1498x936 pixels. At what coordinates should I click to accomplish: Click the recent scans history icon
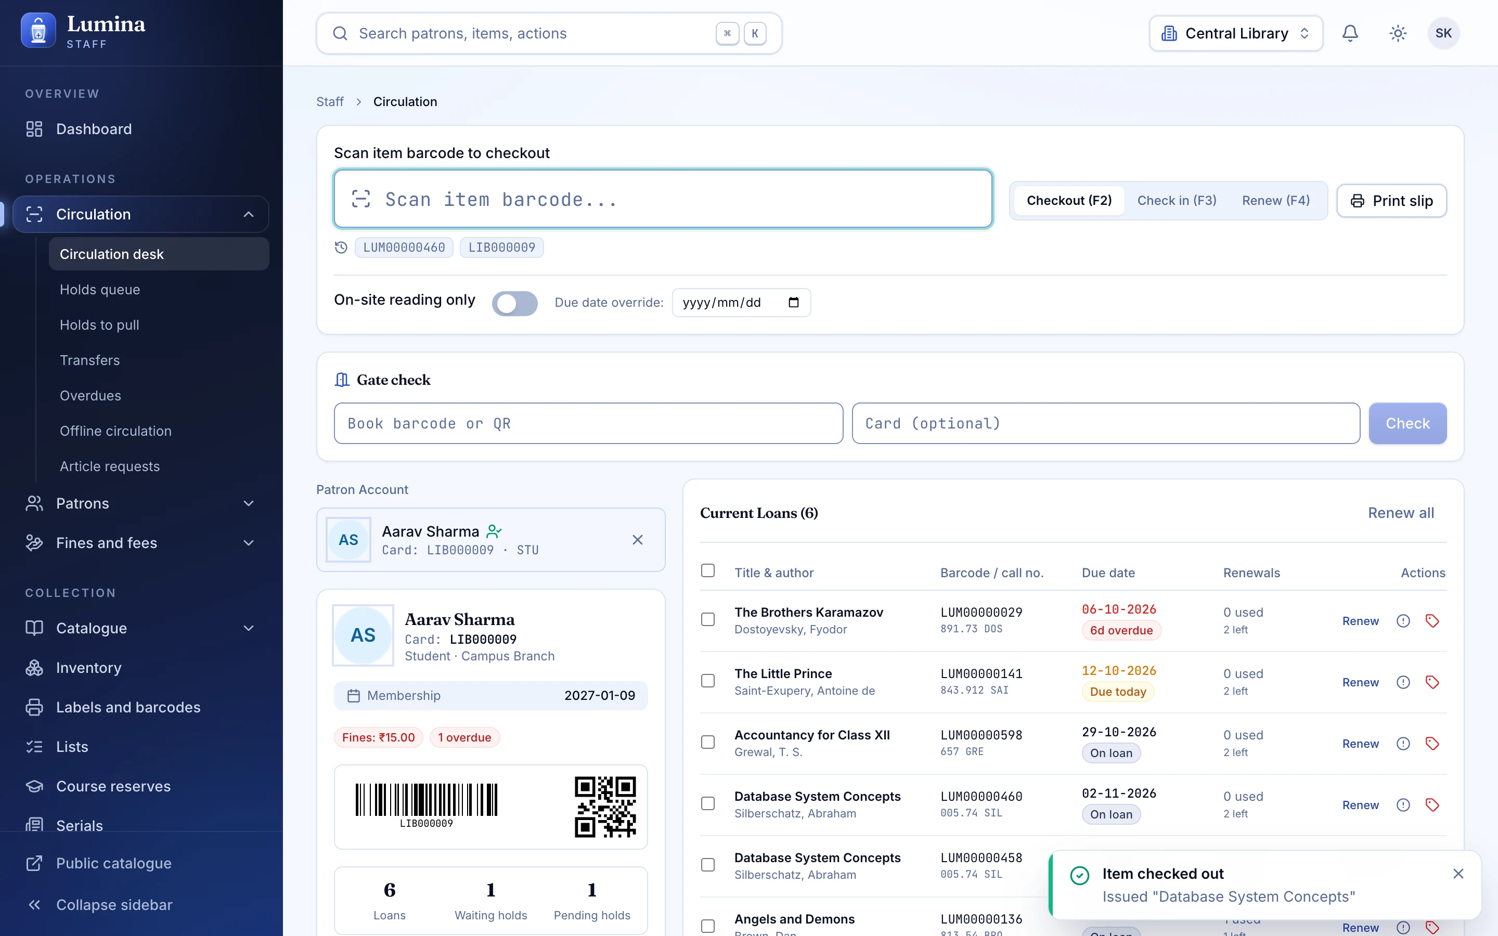click(341, 248)
